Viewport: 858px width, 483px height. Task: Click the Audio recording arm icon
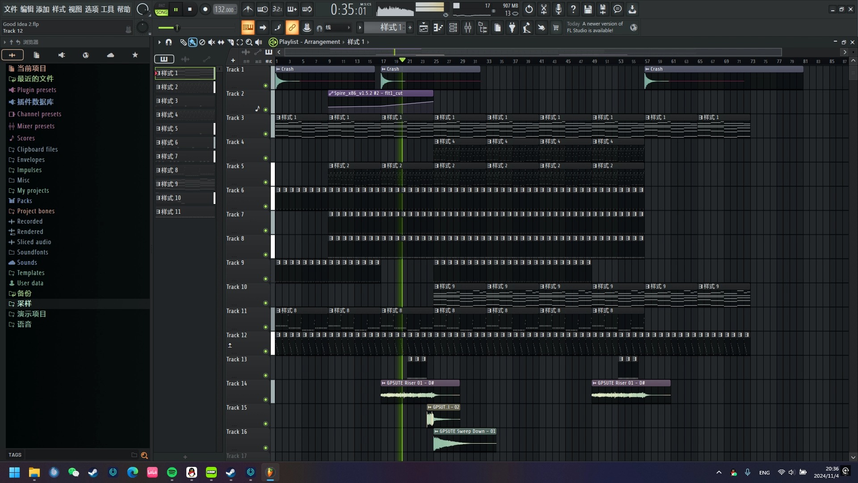(x=559, y=9)
